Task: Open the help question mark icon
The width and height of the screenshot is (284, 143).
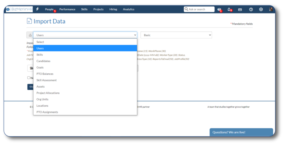Action: tap(251, 9)
